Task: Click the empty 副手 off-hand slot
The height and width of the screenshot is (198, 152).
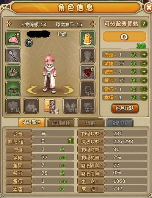Action: coord(88,56)
